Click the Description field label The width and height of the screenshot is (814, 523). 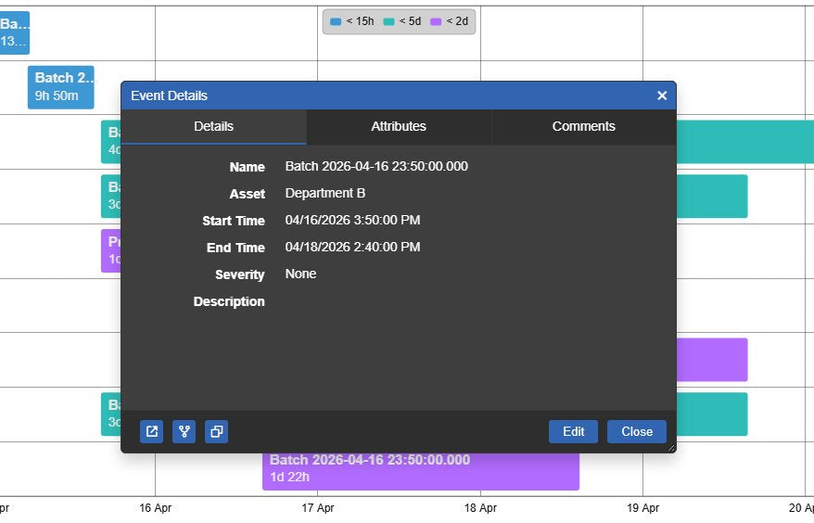229,301
